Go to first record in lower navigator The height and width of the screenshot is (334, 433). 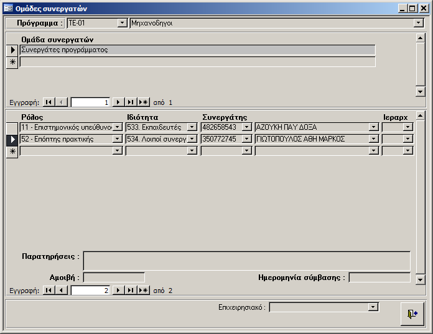[x=49, y=291]
